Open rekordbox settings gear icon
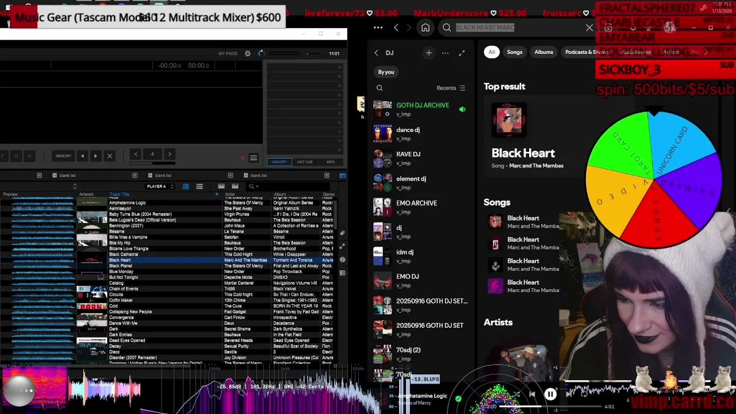 point(248,53)
